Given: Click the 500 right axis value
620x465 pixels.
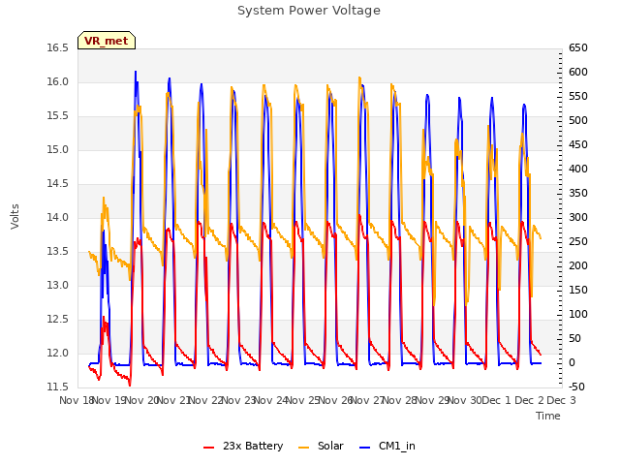Looking at the screenshot, I should pyautogui.click(x=578, y=121).
